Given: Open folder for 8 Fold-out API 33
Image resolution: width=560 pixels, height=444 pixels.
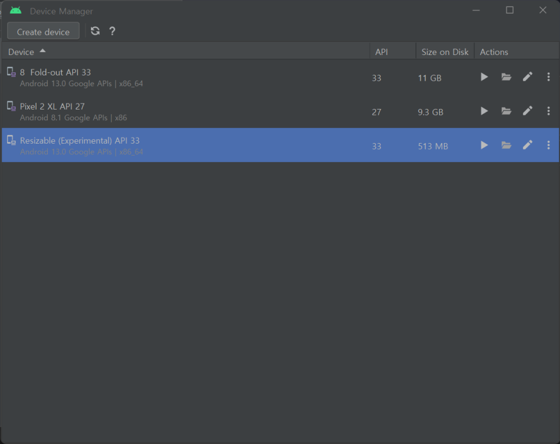Looking at the screenshot, I should pos(506,77).
